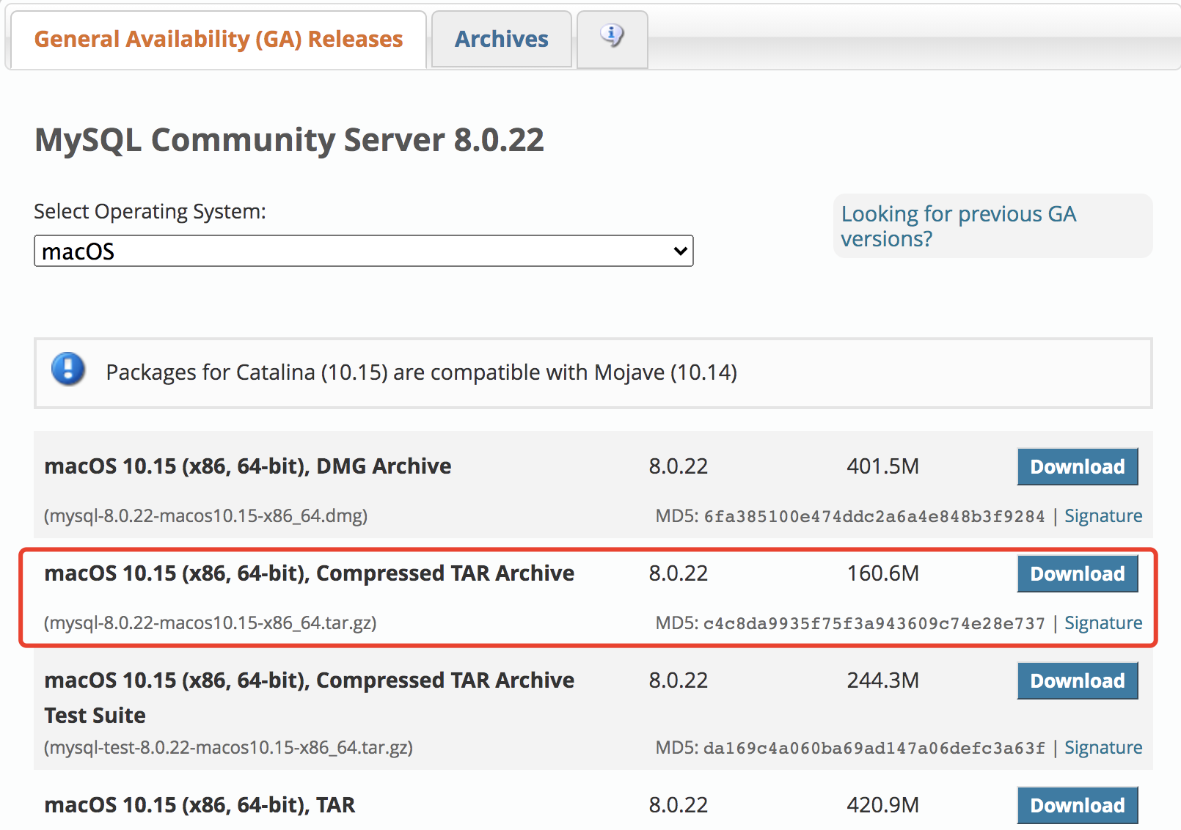The height and width of the screenshot is (830, 1181).
Task: Follow the Looking for previous GA versions link
Action: tap(959, 226)
